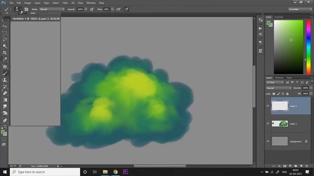Open the layer blend mode dropdown
314x176 pixels.
pyautogui.click(x=279, y=88)
